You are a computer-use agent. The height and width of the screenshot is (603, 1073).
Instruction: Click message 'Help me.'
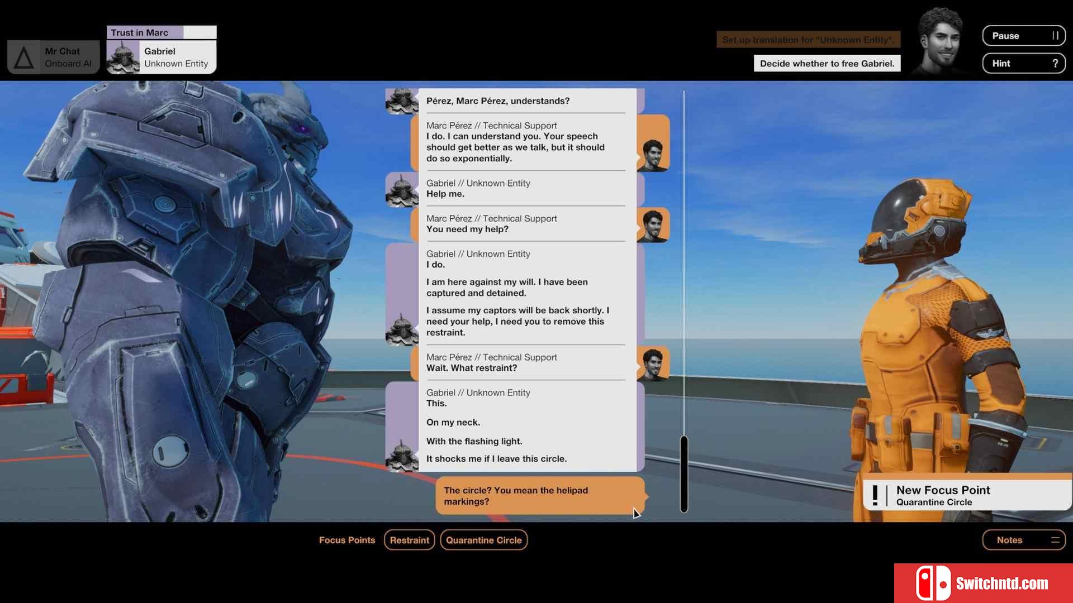click(x=445, y=194)
